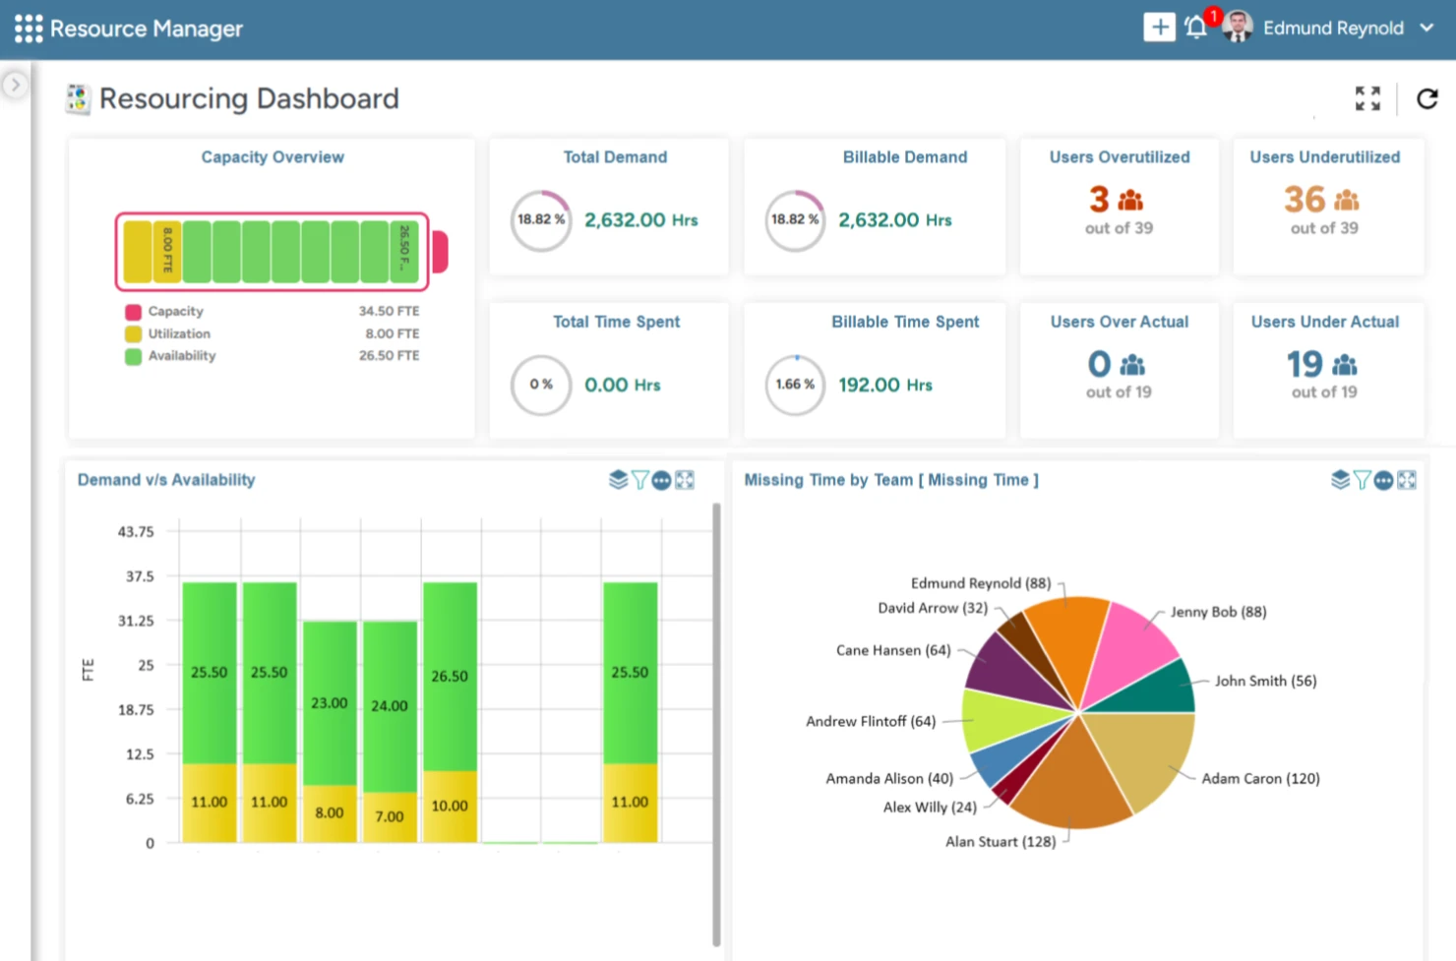1456x961 pixels.
Task: Open more options on Demand v/s Availability chart
Action: tap(662, 480)
